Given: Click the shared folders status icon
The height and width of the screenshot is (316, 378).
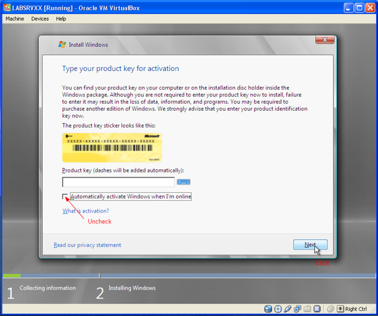Looking at the screenshot, I should [x=307, y=309].
